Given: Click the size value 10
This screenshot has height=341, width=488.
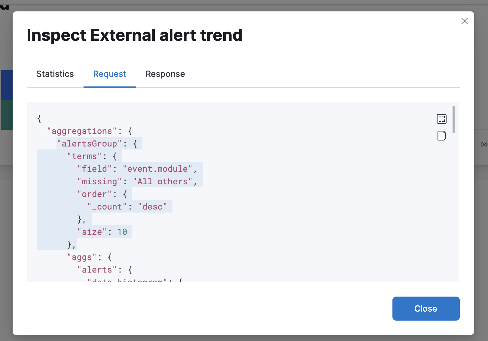Looking at the screenshot, I should (x=122, y=232).
